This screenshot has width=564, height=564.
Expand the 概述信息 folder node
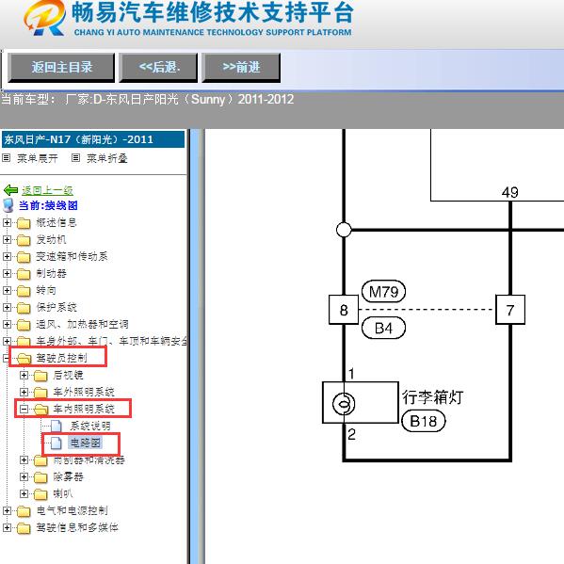point(7,222)
